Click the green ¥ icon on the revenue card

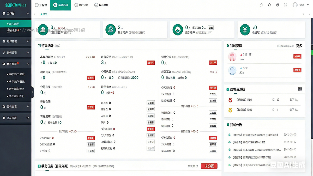click(x=245, y=30)
